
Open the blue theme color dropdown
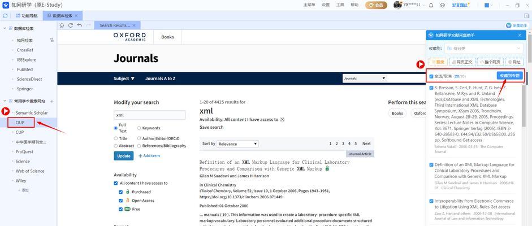[488, 5]
